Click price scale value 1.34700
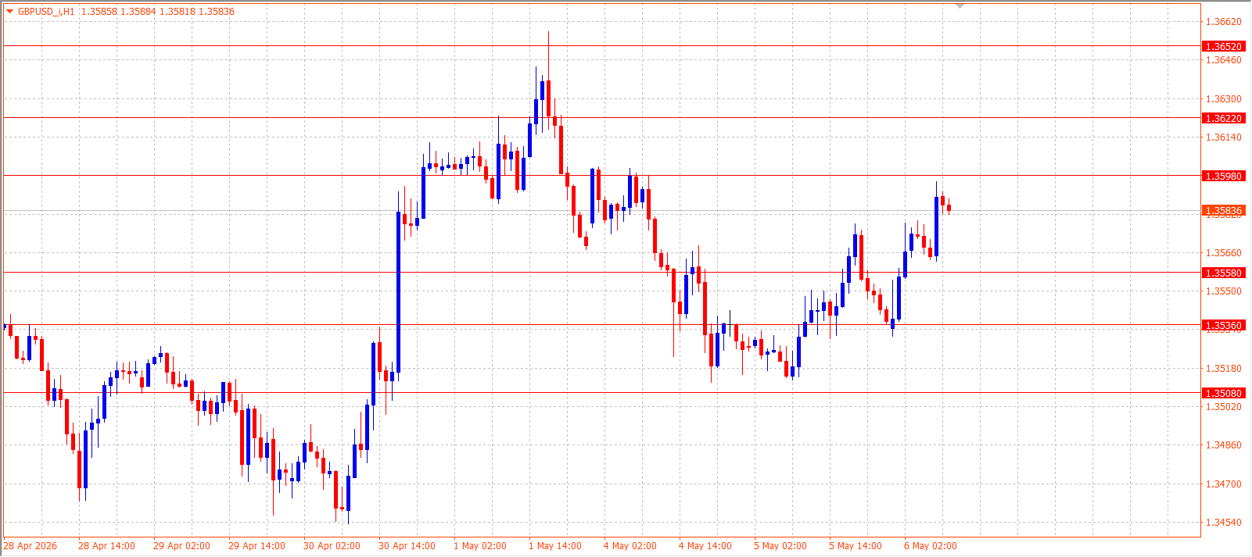Image resolution: width=1252 pixels, height=557 pixels. coord(1224,484)
